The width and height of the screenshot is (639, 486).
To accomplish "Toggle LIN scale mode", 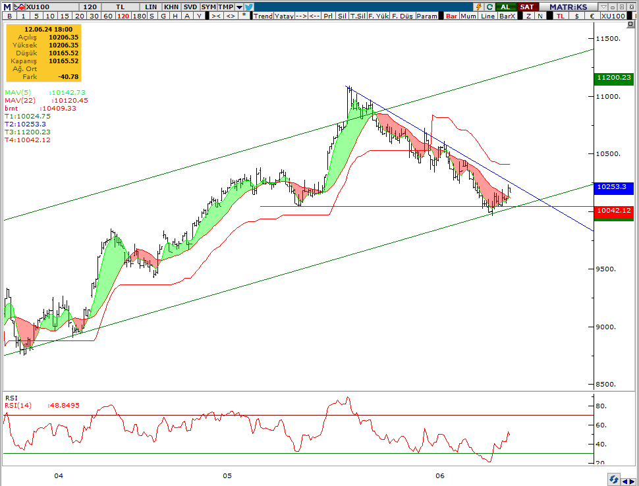I will click(151, 7).
